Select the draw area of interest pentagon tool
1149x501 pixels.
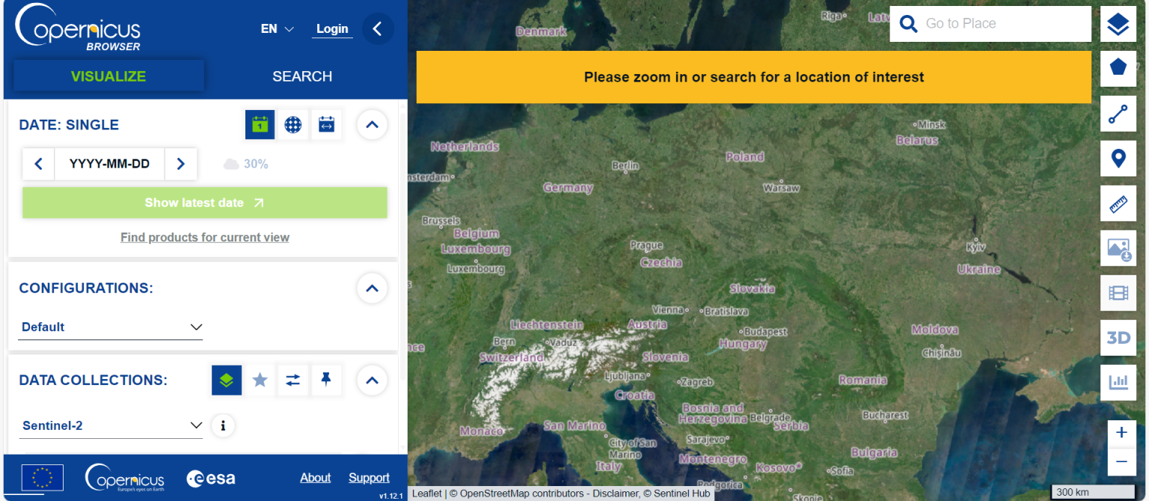click(x=1118, y=69)
